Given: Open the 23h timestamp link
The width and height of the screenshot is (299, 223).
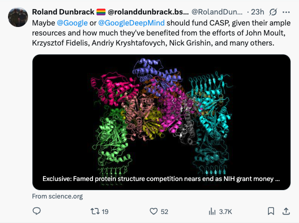Looking at the screenshot, I should click(x=257, y=12).
